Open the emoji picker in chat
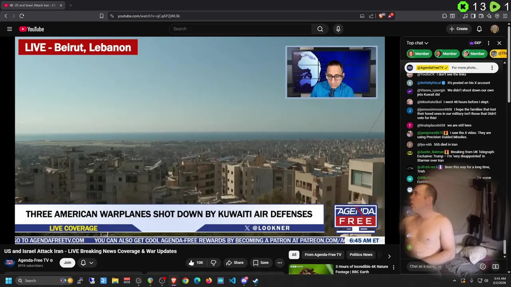The image size is (511, 287). click(x=483, y=266)
